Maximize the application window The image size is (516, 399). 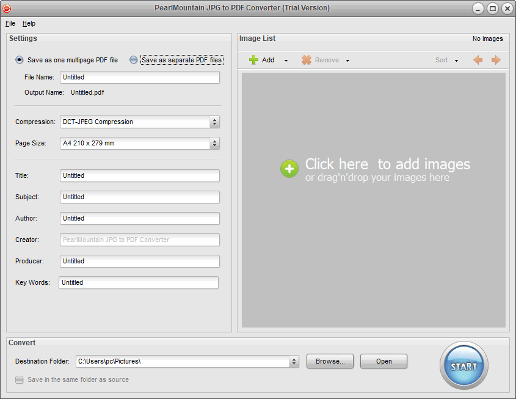493,9
